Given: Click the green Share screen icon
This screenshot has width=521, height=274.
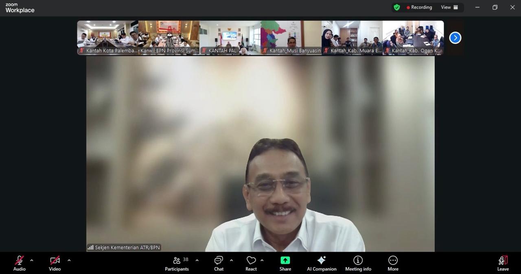Looking at the screenshot, I should [285, 260].
